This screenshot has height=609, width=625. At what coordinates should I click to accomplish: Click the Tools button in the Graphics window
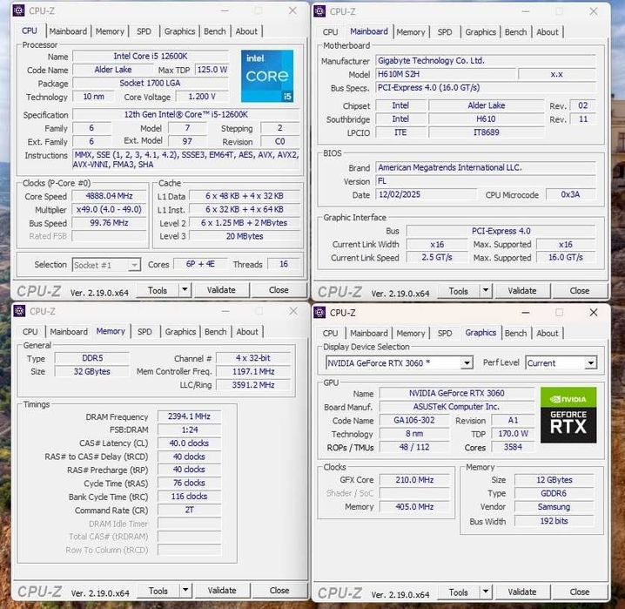coord(459,592)
